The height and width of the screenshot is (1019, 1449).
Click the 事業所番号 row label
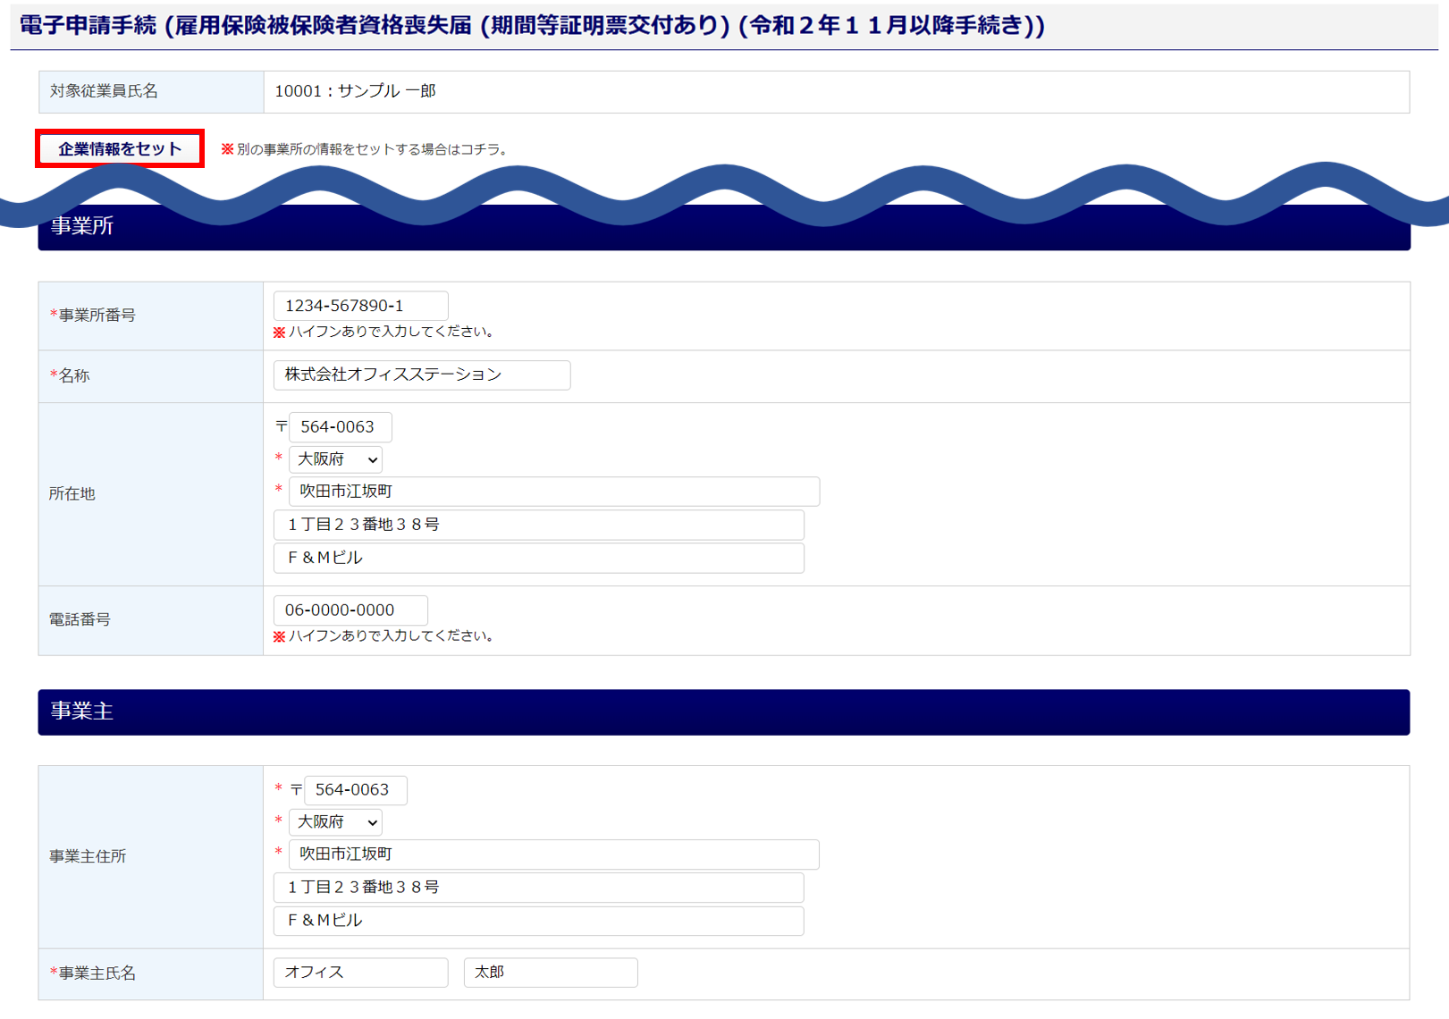[93, 316]
